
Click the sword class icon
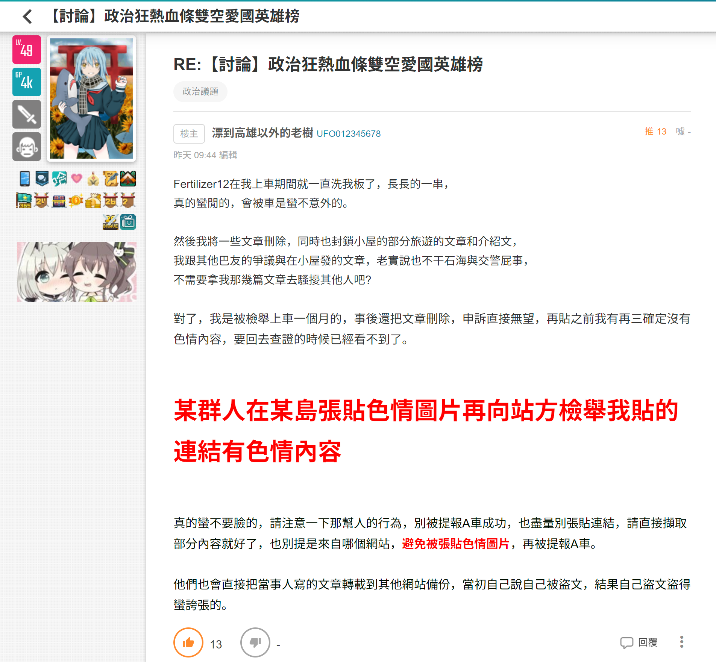pyautogui.click(x=27, y=114)
